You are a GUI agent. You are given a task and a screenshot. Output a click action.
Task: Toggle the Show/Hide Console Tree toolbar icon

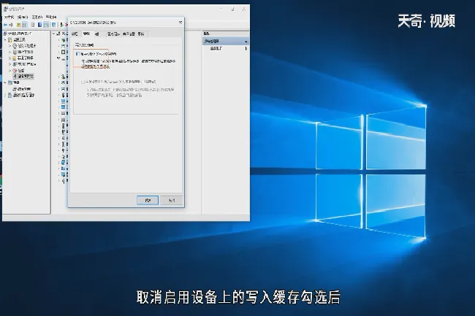tap(25, 25)
